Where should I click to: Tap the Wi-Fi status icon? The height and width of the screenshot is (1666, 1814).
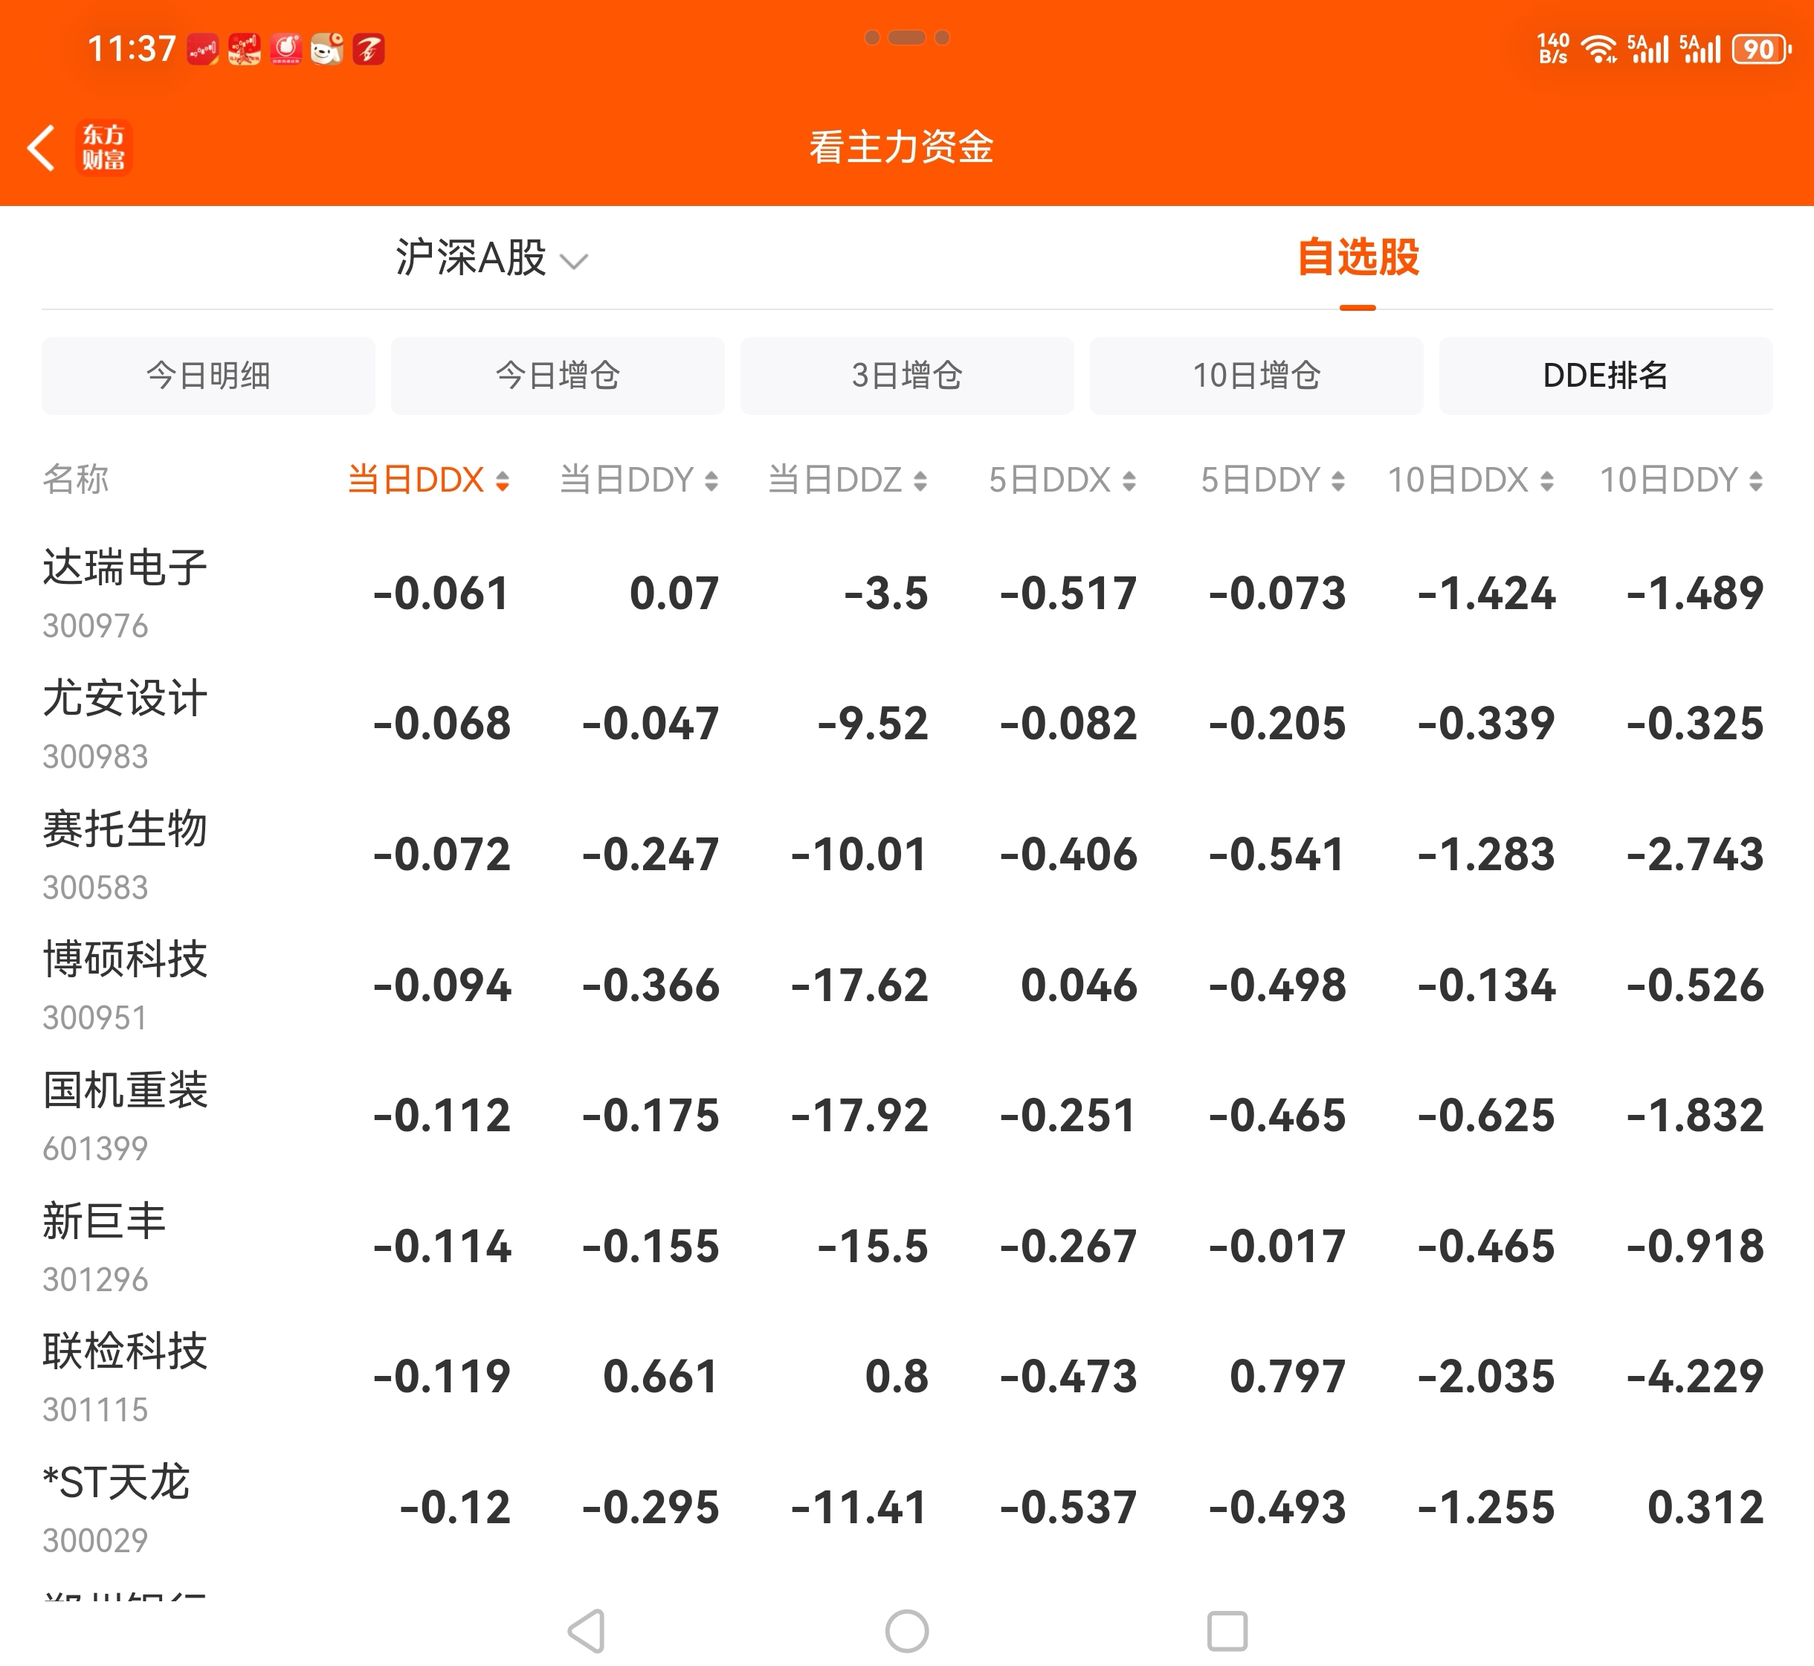(x=1600, y=48)
